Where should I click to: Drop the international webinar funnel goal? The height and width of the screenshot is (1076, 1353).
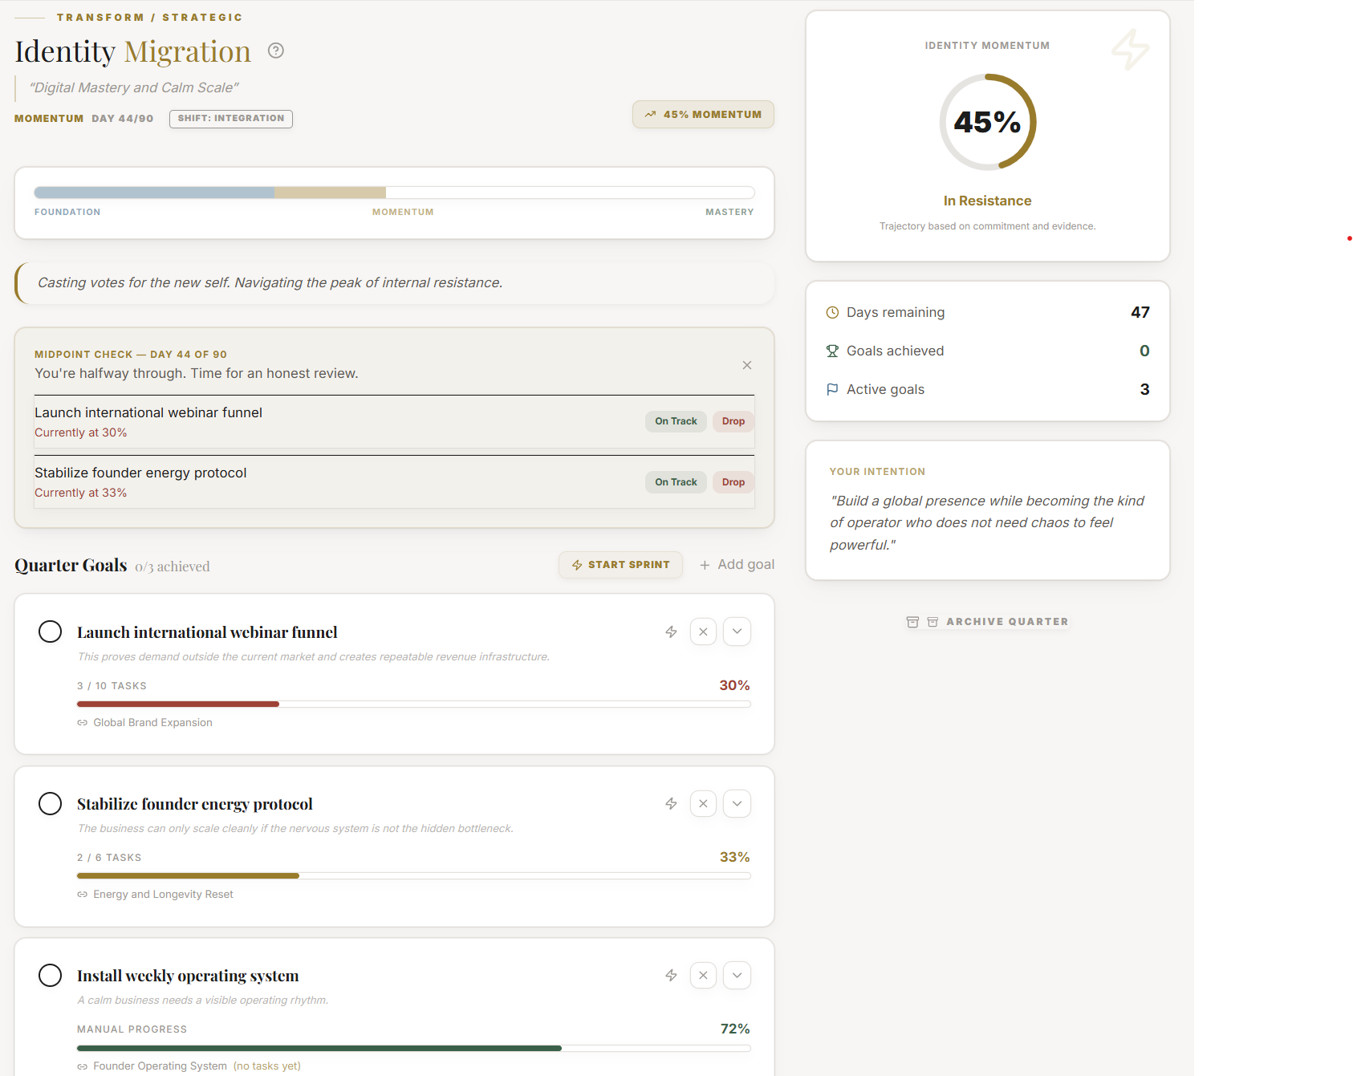[733, 421]
